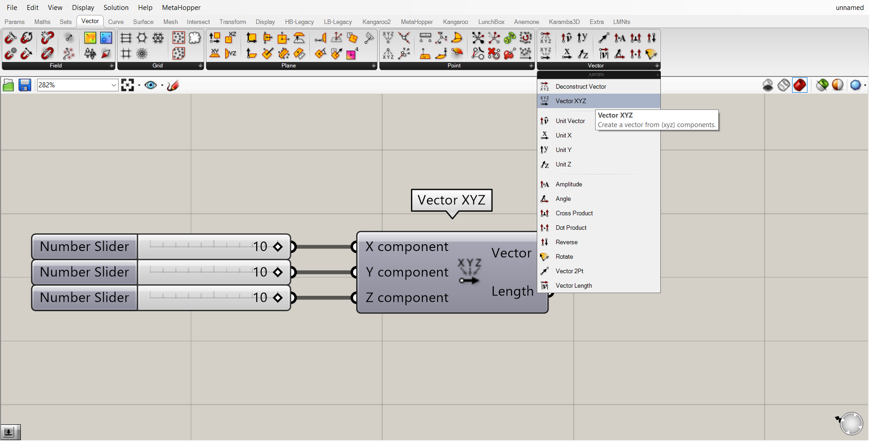Click the green Open File folder icon
This screenshot has height=441, width=869.
click(x=8, y=85)
